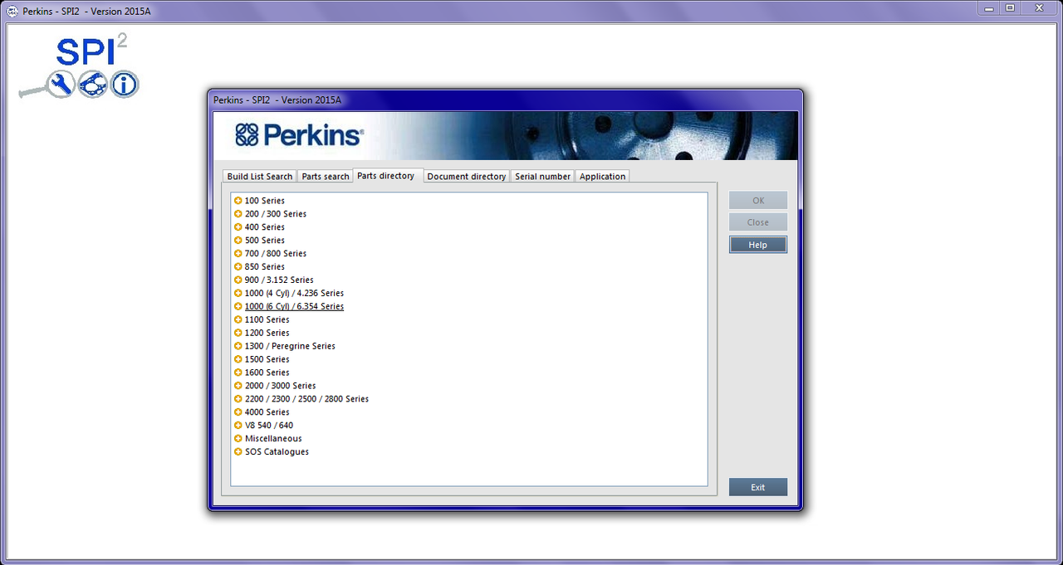This screenshot has width=1063, height=565.
Task: Go to the Application tab
Action: [x=603, y=177]
